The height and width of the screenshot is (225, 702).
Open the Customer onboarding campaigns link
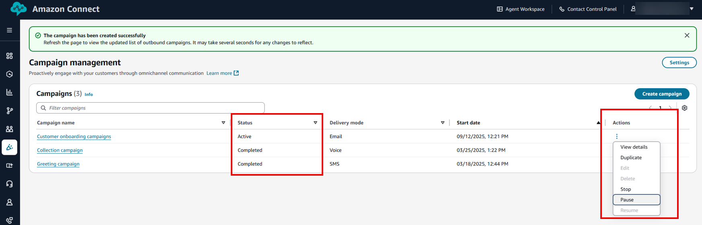(74, 136)
